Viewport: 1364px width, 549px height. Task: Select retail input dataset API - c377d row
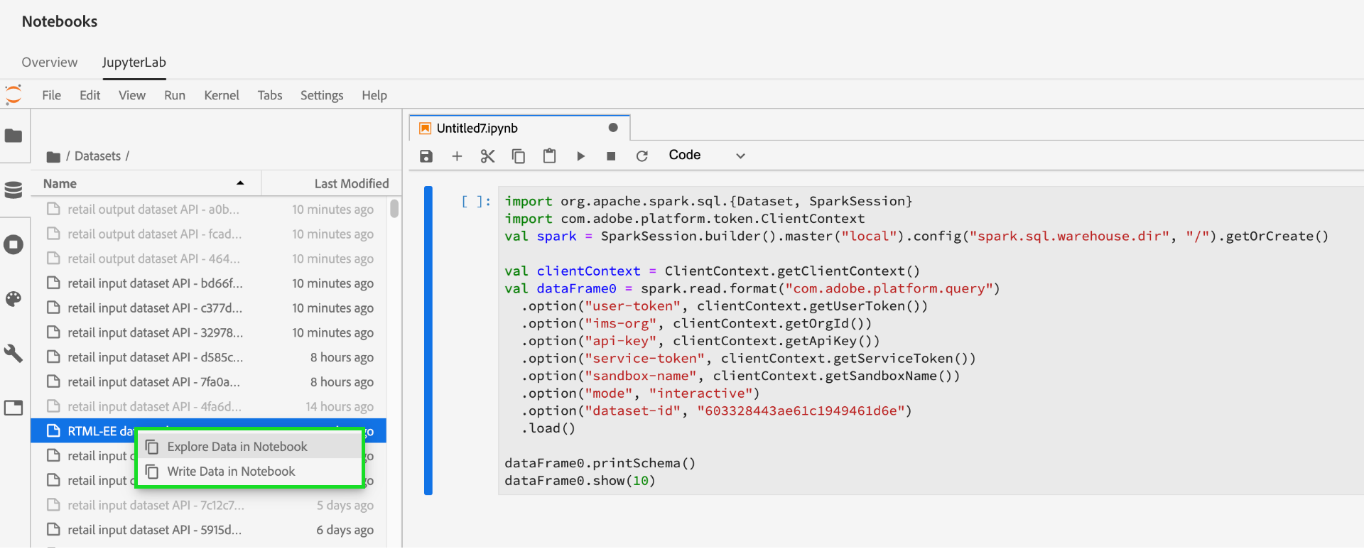click(x=209, y=308)
